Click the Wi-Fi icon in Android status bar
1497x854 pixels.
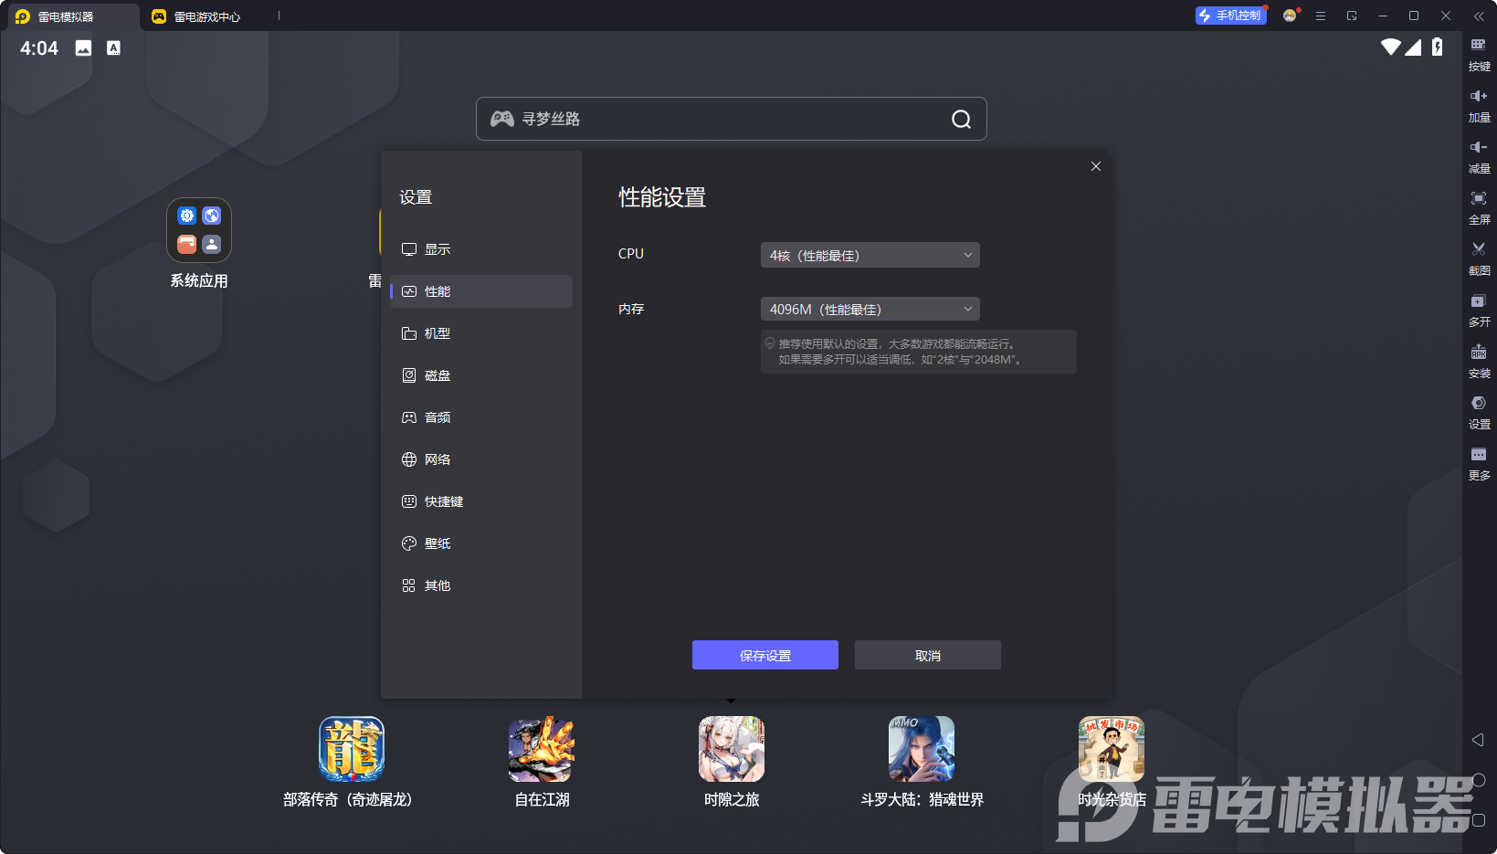[1391, 47]
